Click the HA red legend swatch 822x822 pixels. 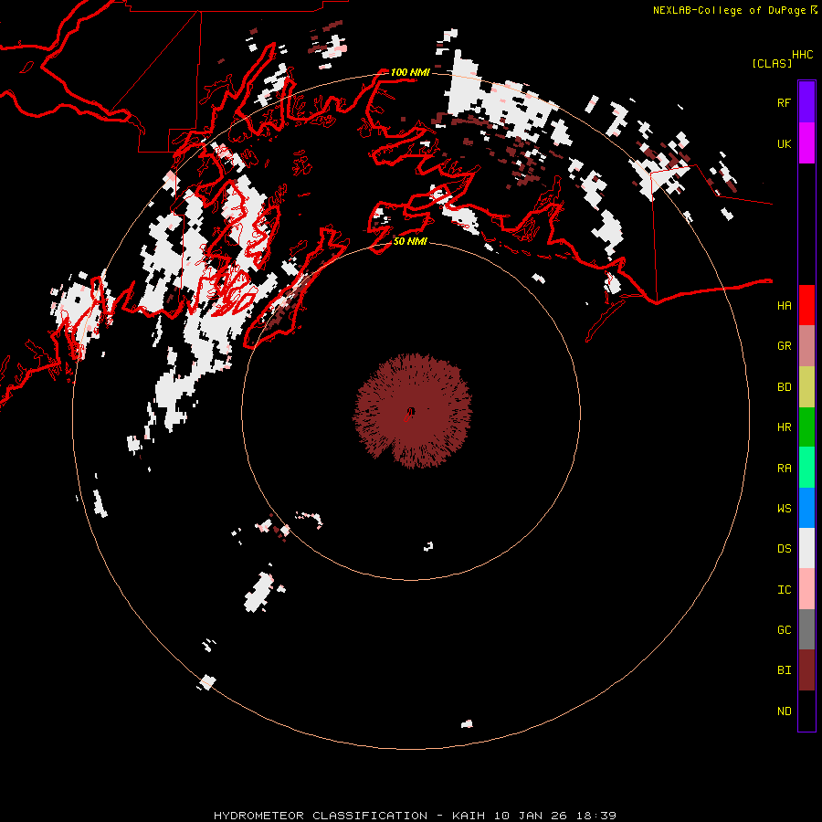tap(806, 305)
